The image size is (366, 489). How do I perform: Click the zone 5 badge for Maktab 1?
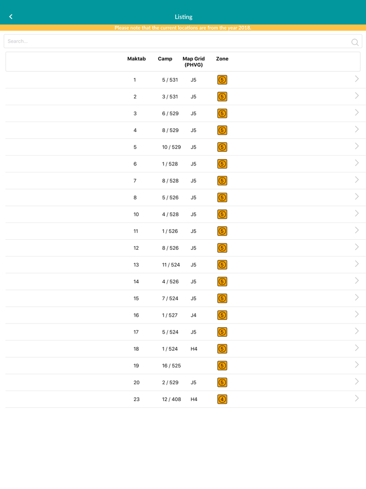point(222,80)
